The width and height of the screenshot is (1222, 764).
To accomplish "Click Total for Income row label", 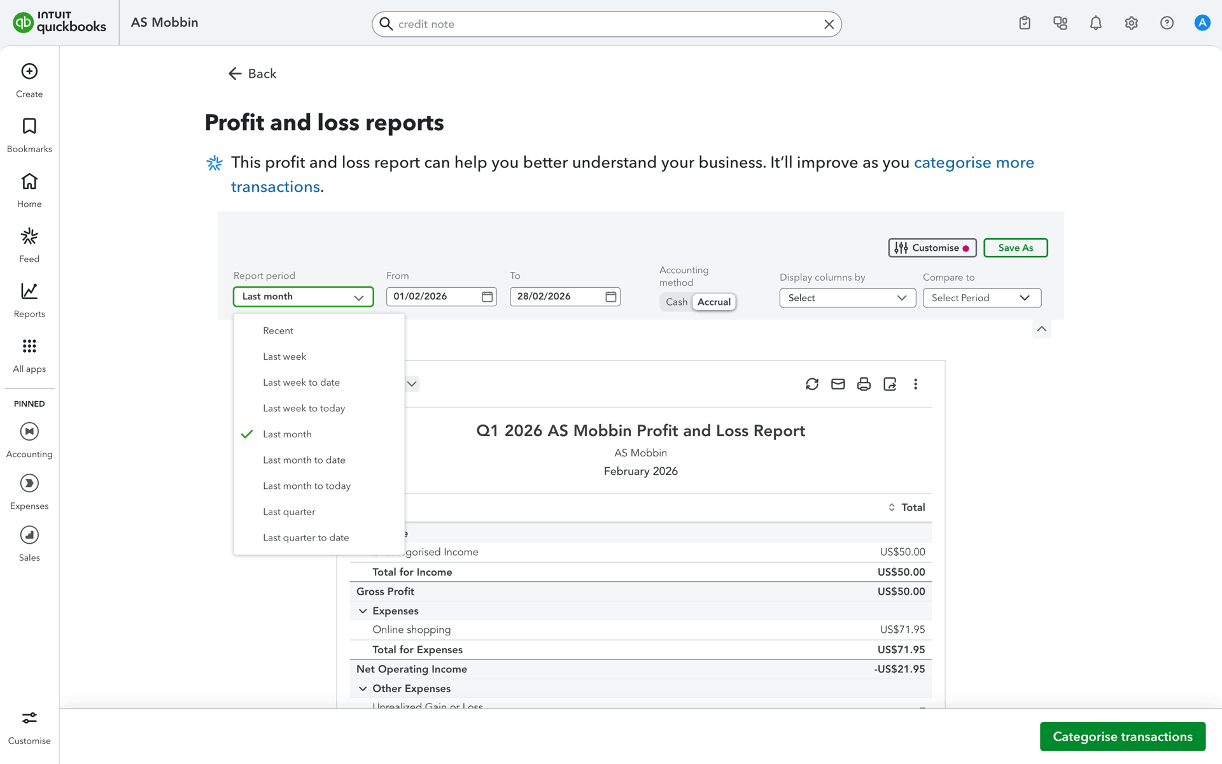I will (412, 572).
